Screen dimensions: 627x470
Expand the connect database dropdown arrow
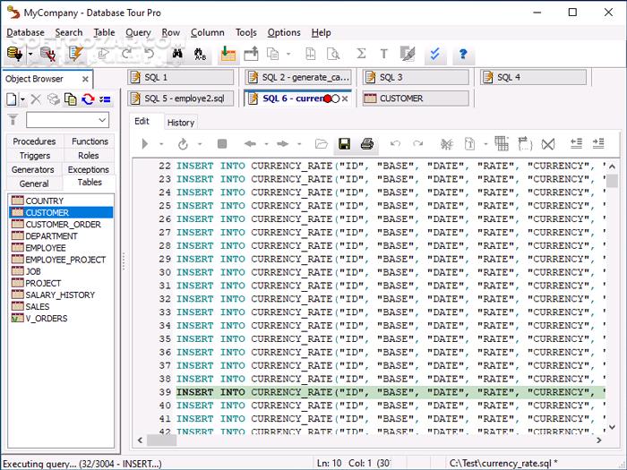[30, 54]
